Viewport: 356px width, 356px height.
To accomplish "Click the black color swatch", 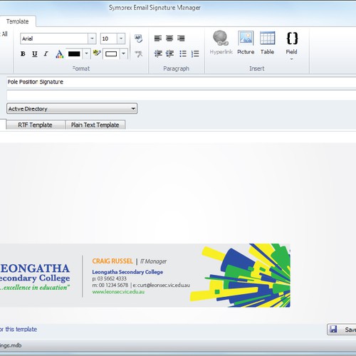I will (x=74, y=54).
